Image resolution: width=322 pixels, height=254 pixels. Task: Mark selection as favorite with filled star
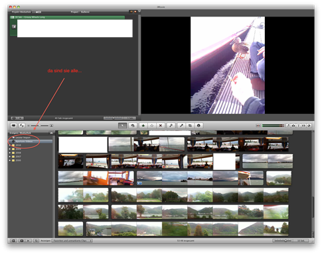(143, 126)
